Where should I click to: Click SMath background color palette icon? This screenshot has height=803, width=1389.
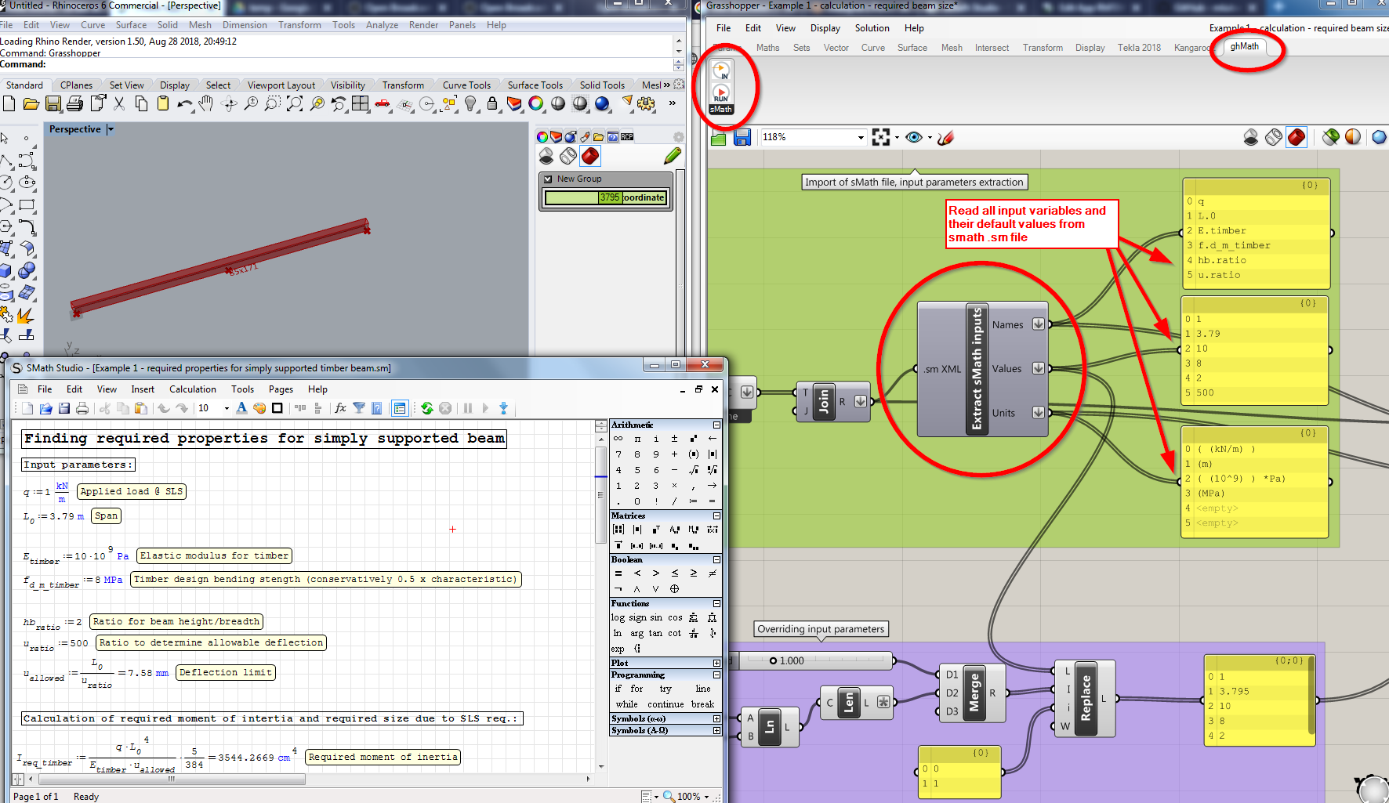click(259, 408)
